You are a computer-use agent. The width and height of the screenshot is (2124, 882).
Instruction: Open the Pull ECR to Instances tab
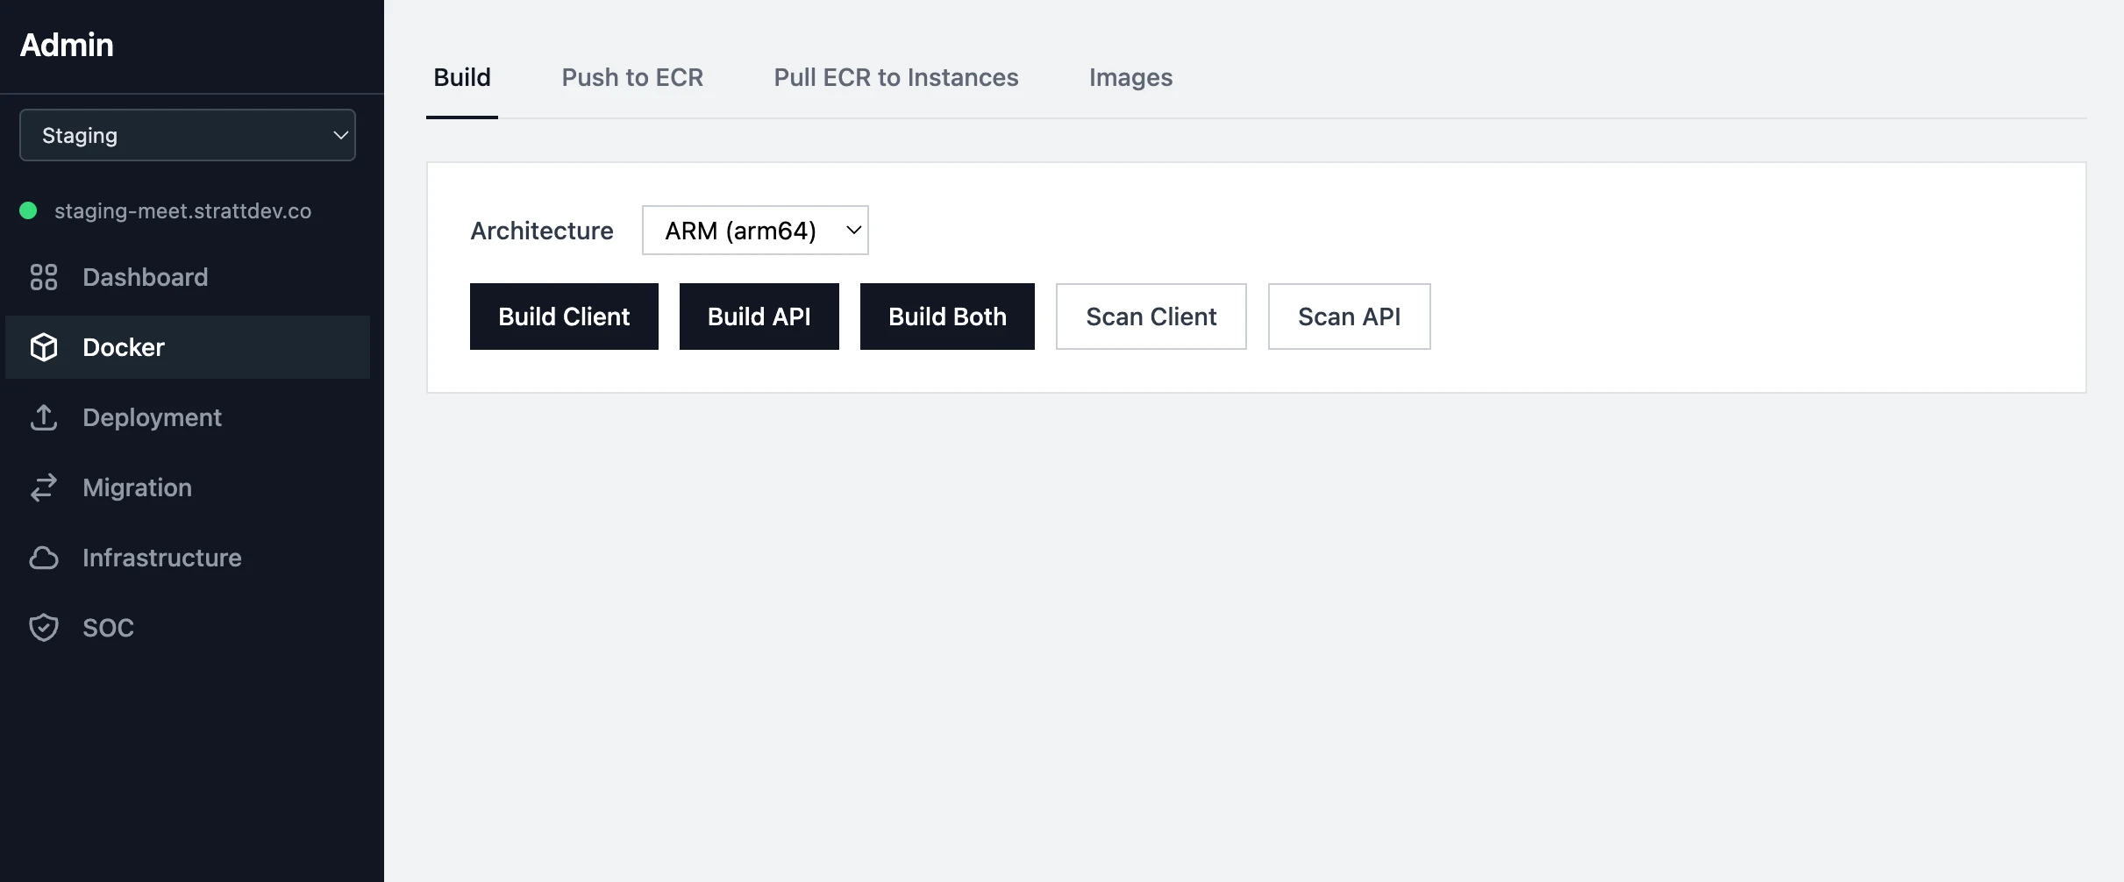point(895,77)
